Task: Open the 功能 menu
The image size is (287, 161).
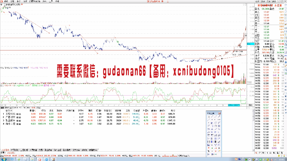Action: [x=12, y=1]
